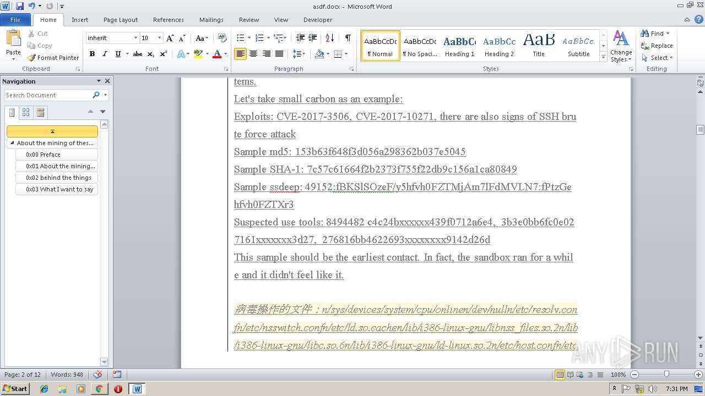
Task: Browse pages view in Navigation pane
Action: pos(26,112)
